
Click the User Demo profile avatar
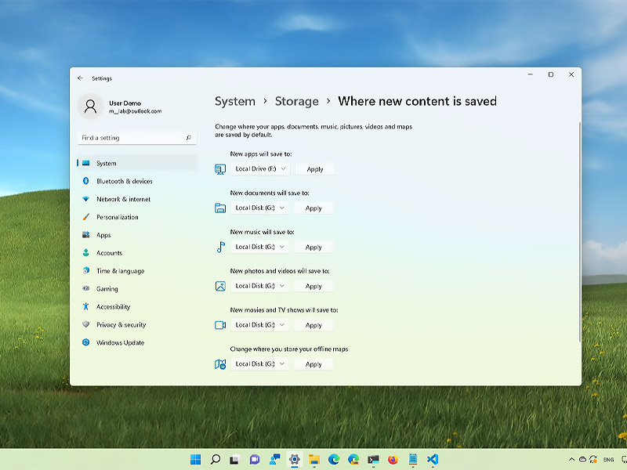[x=90, y=107]
